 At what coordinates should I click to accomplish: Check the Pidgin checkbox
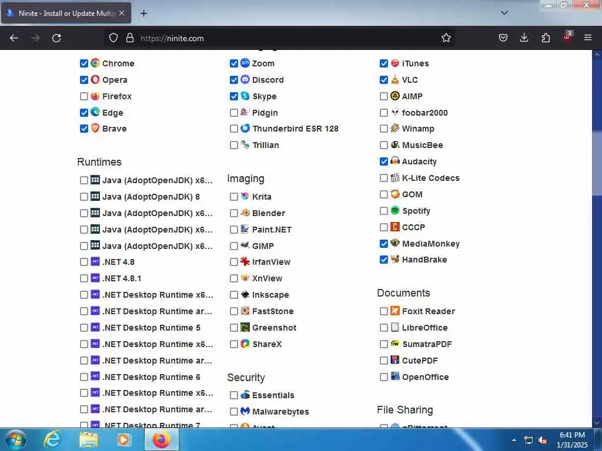tap(233, 113)
